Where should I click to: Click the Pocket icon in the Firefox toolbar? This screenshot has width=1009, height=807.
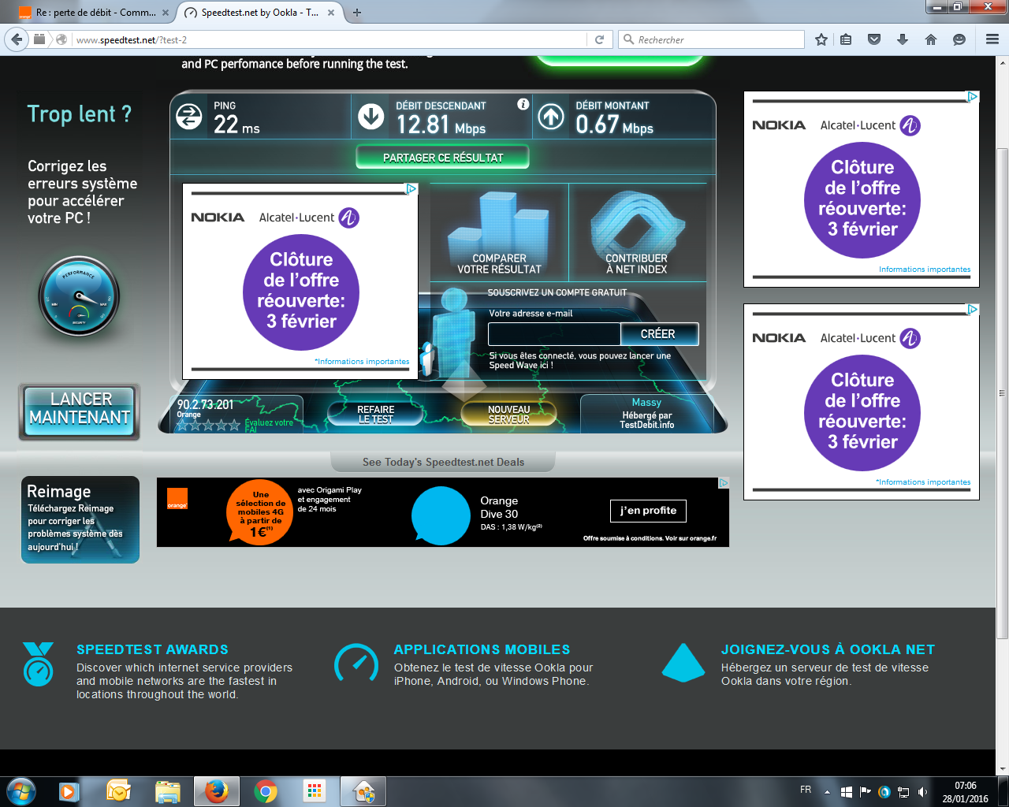874,39
